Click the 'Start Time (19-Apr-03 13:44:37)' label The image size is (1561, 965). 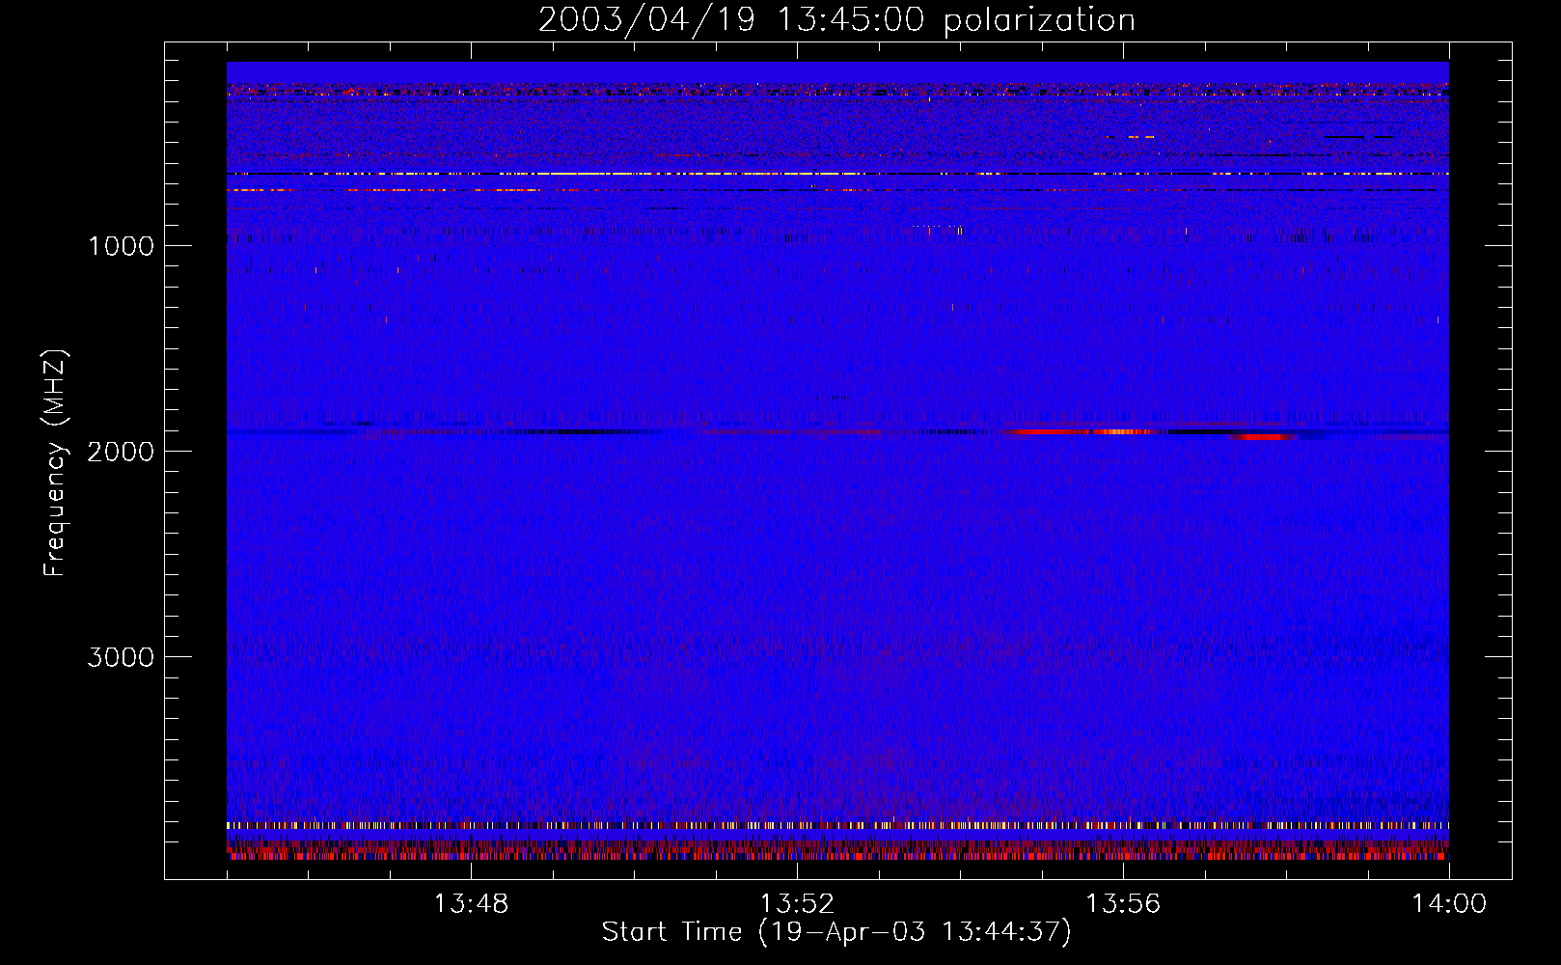(x=836, y=932)
